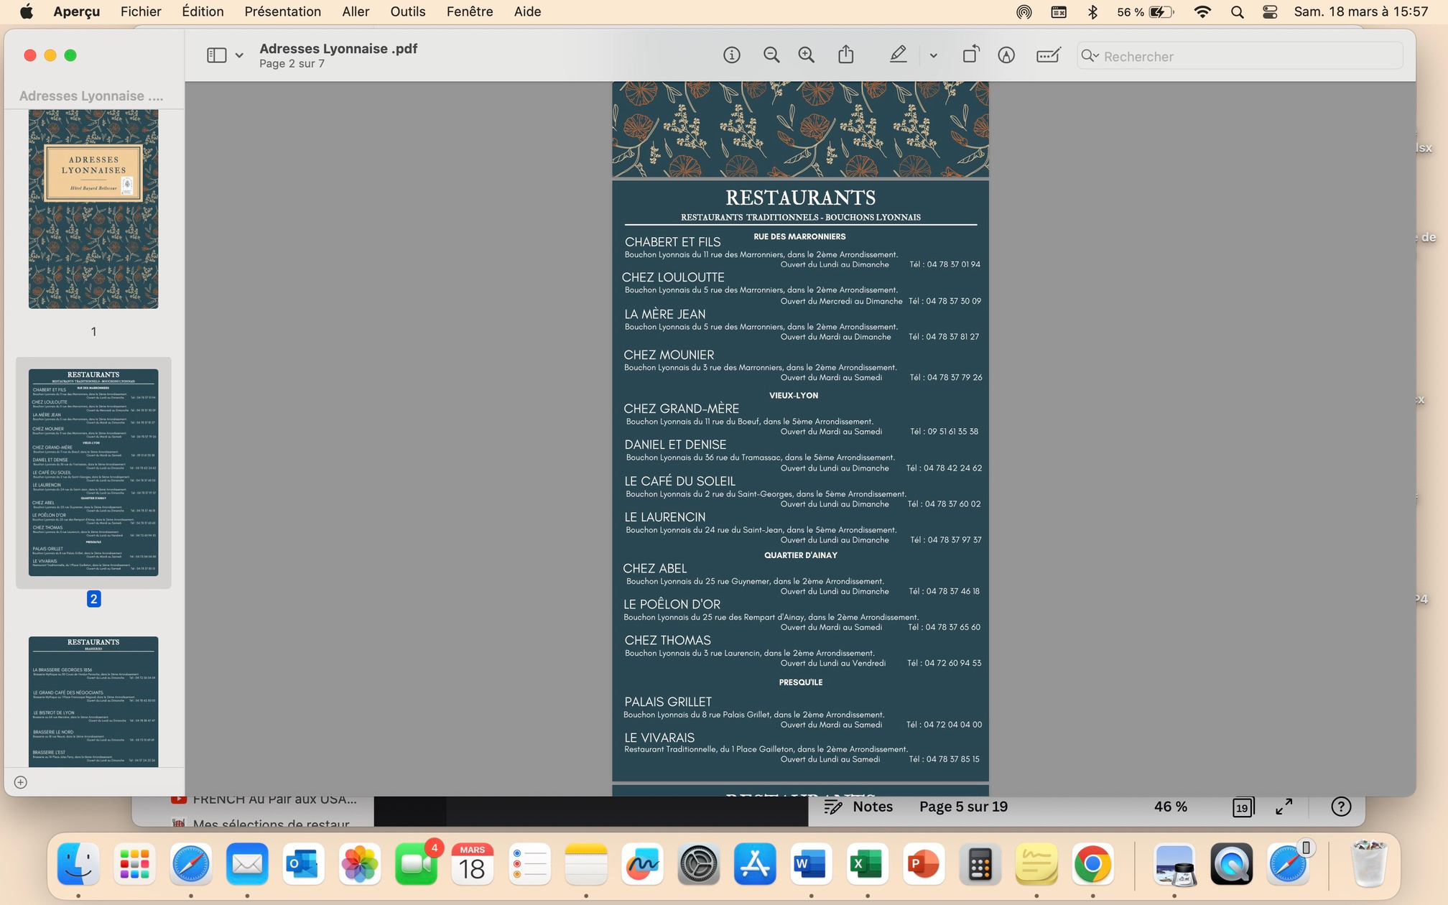Click the Wi-Fi status icon

click(x=1202, y=11)
